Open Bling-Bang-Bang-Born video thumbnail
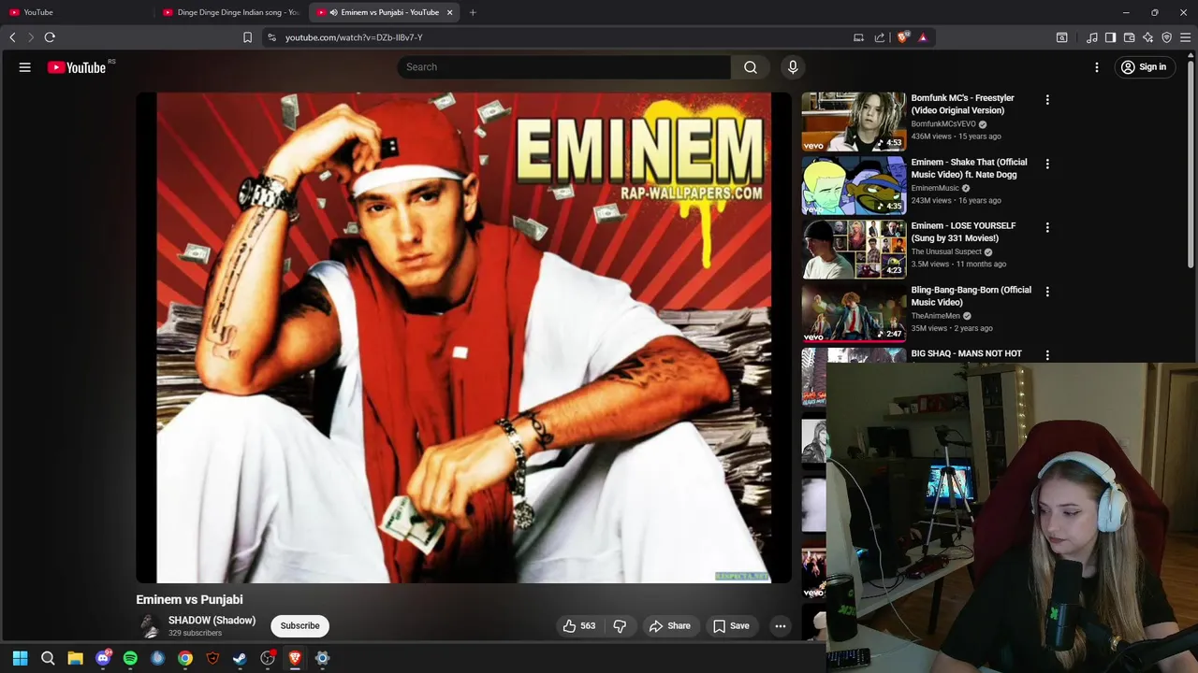The height and width of the screenshot is (673, 1198). point(854,313)
